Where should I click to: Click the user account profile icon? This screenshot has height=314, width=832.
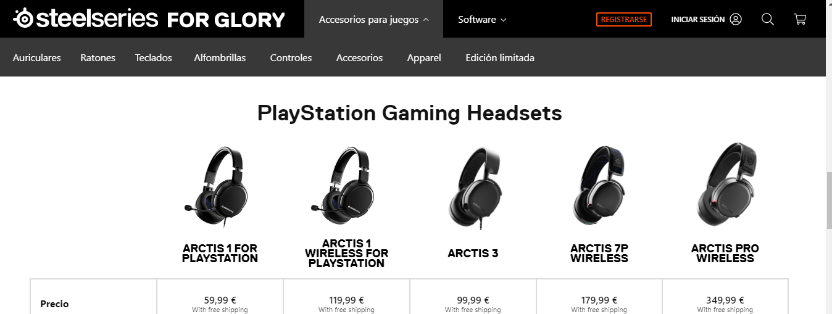[736, 19]
